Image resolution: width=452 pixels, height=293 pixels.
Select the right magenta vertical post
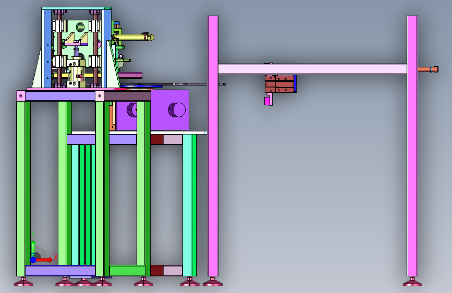(x=412, y=146)
